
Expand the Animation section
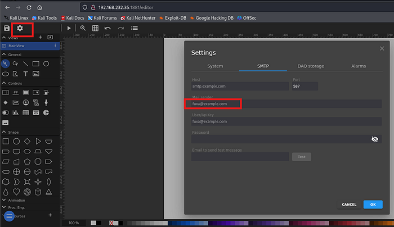[4, 200]
